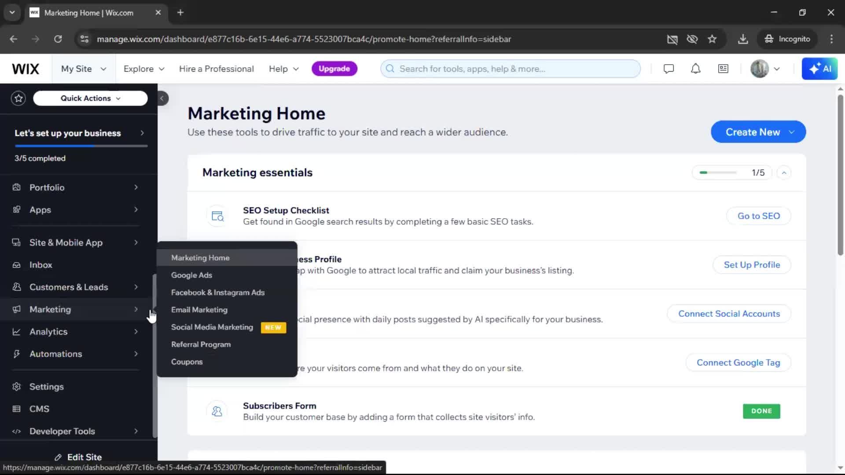The height and width of the screenshot is (475, 845).
Task: Open the Quick Actions dropdown
Action: pyautogui.click(x=90, y=99)
